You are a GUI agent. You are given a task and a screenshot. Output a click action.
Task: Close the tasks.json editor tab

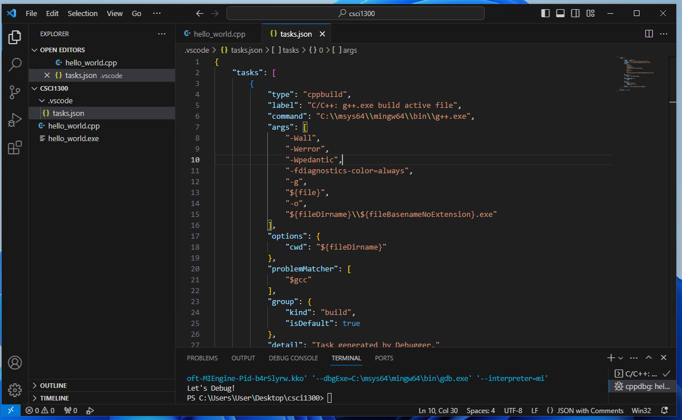click(x=322, y=34)
